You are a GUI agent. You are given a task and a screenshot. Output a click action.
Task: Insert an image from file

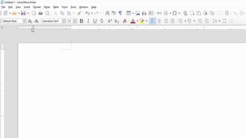point(138,13)
